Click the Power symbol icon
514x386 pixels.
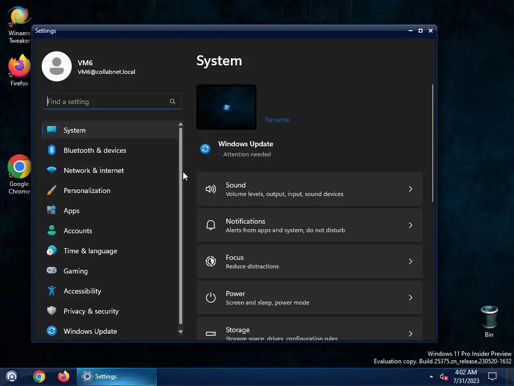210,298
